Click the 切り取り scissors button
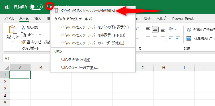Viewport: 215px width, 106px height. (x=30, y=27)
